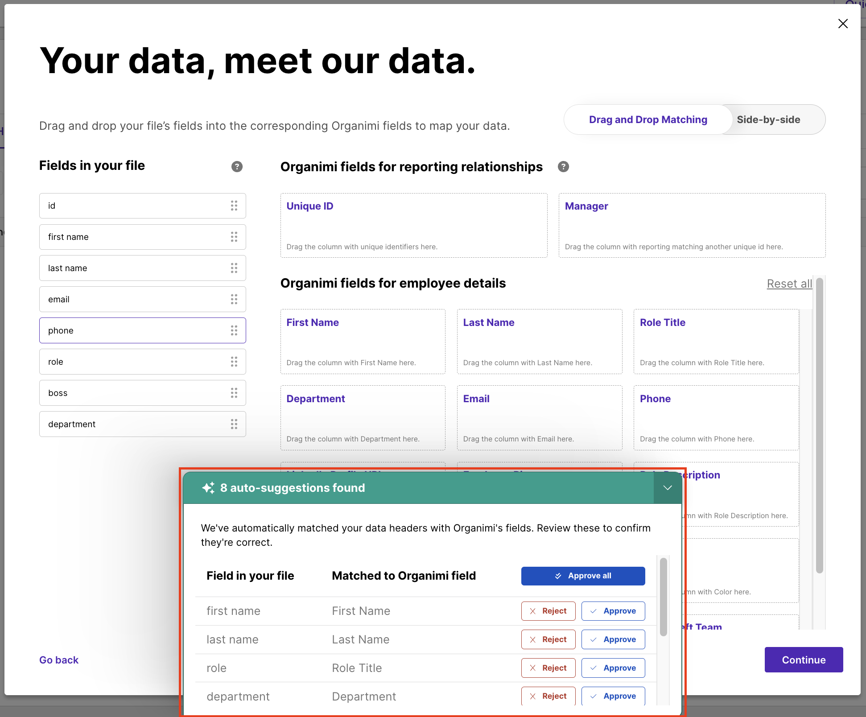The width and height of the screenshot is (866, 717).
Task: Switch to Side-by-side view
Action: click(768, 119)
